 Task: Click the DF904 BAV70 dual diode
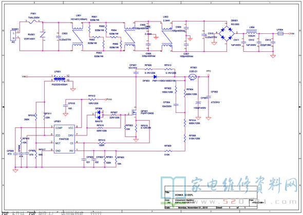click(x=99, y=115)
